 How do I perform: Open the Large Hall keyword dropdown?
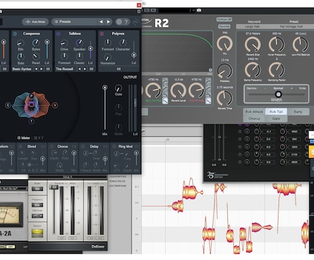pyautogui.click(x=252, y=27)
